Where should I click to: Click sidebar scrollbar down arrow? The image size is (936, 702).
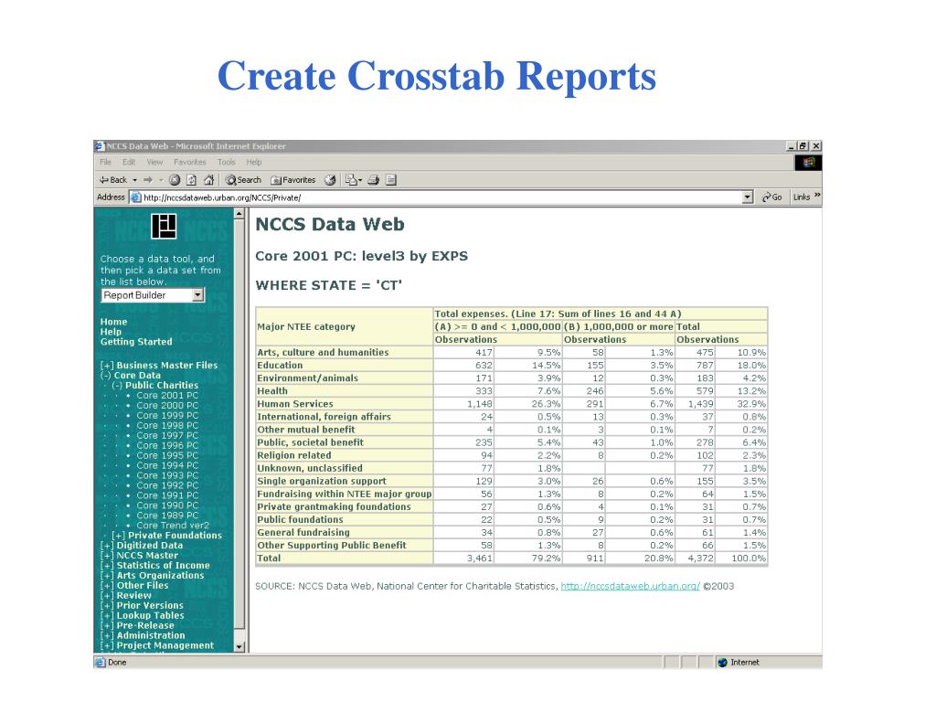[x=239, y=647]
